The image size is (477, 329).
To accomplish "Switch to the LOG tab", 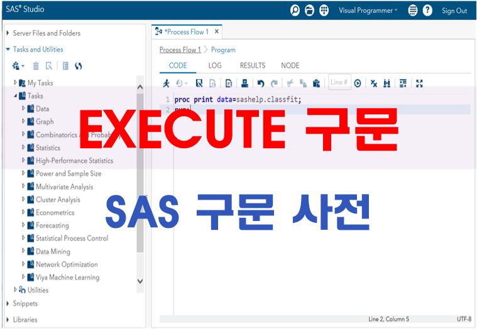I will [215, 65].
